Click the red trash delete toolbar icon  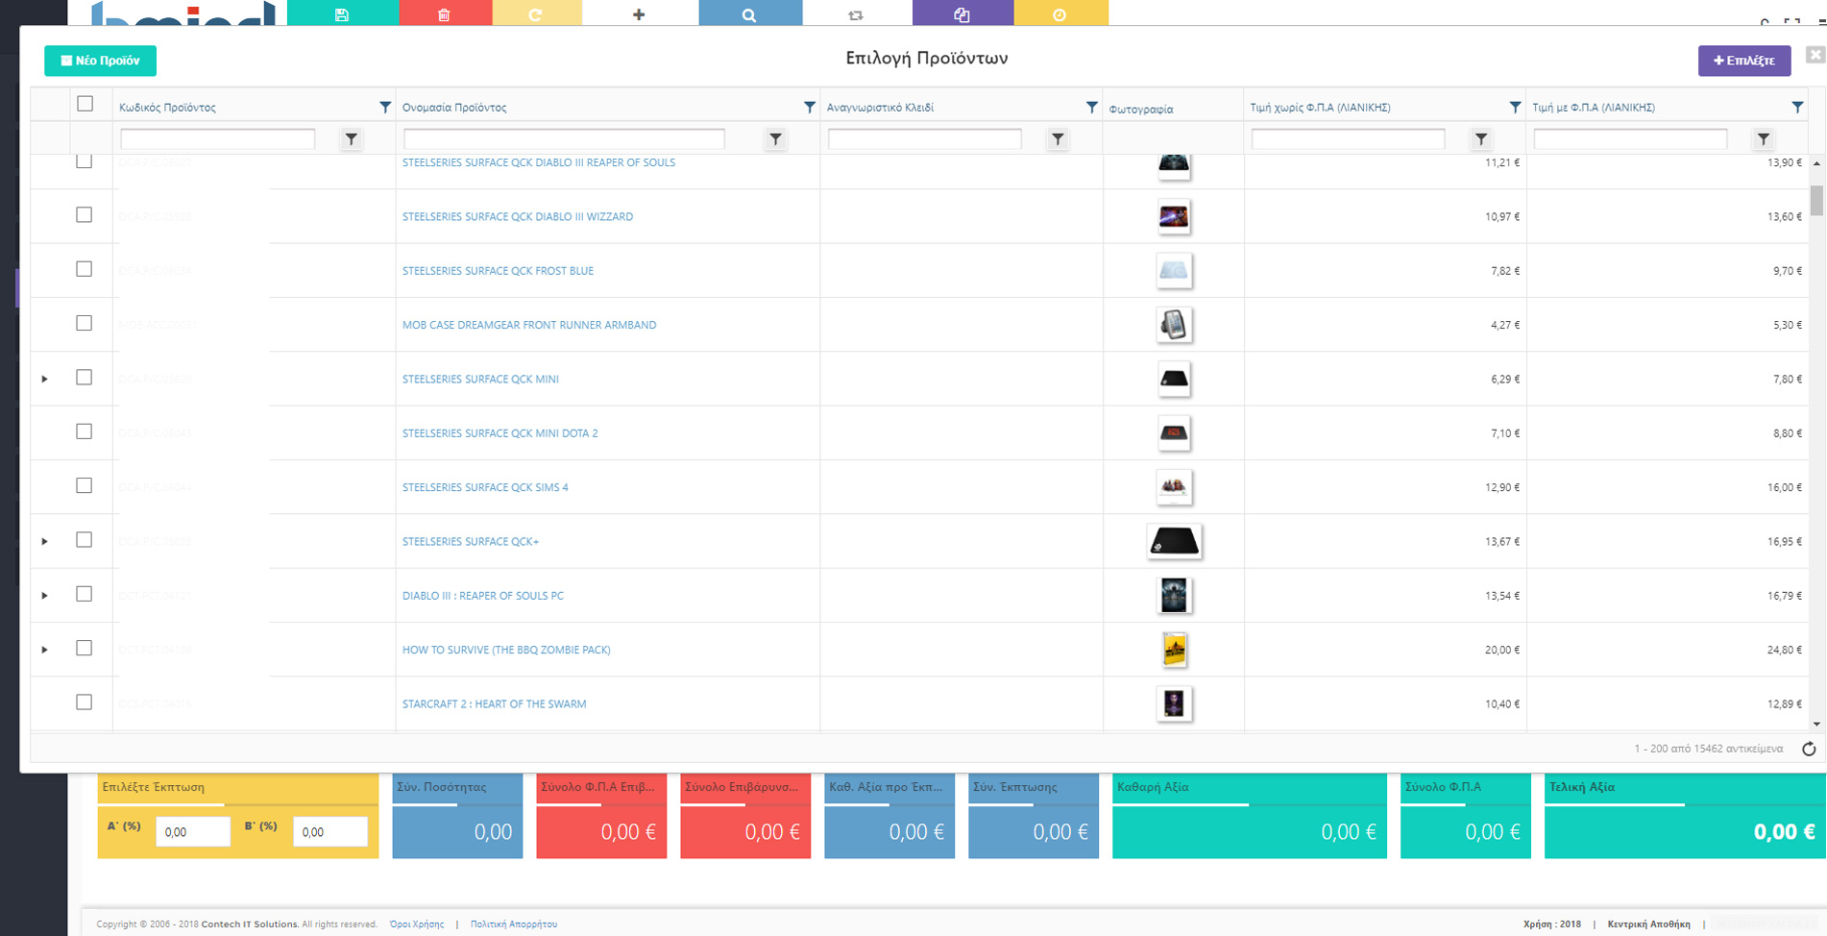click(444, 13)
